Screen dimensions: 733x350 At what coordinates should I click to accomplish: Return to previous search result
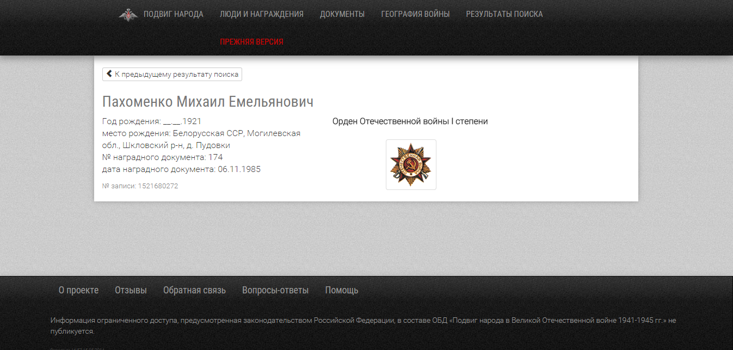point(172,74)
